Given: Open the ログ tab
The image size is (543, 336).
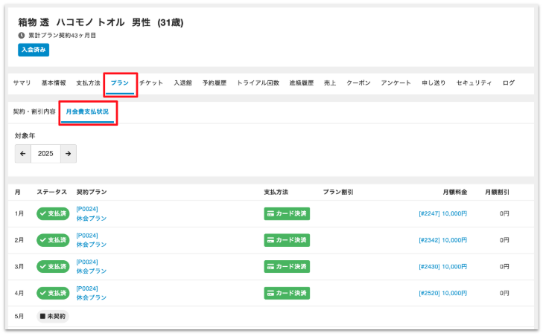Looking at the screenshot, I should click(x=509, y=83).
